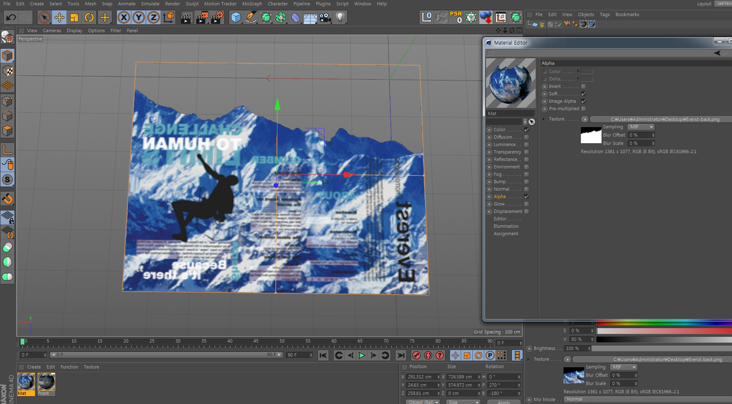This screenshot has height=404, width=732.
Task: Click the value V color bar
Action: (664, 339)
